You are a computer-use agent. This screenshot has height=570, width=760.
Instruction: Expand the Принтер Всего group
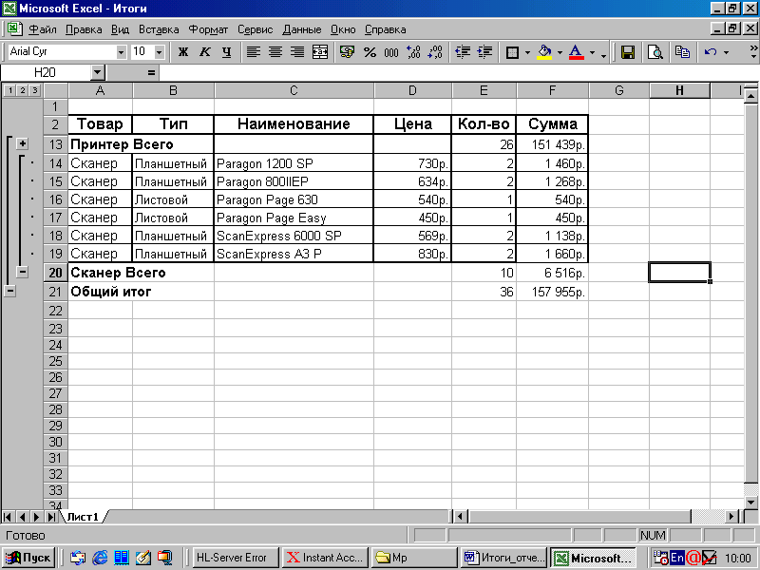[22, 144]
